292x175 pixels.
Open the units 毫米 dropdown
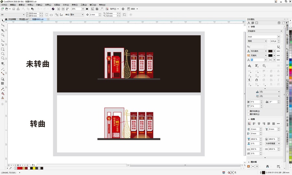tap(82, 15)
